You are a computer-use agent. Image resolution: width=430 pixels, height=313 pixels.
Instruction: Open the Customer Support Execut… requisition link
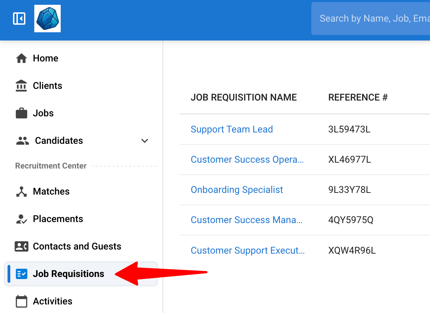(x=248, y=251)
